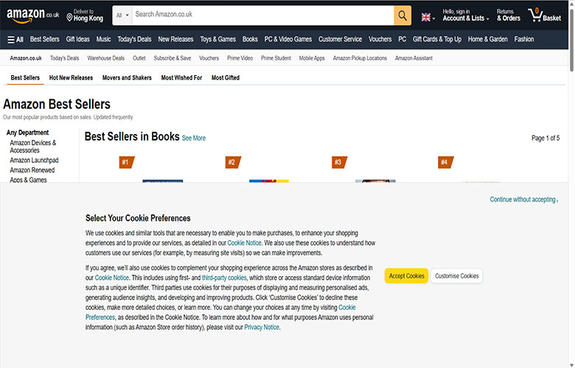Switch to Hot New Releases tab

pyautogui.click(x=71, y=77)
